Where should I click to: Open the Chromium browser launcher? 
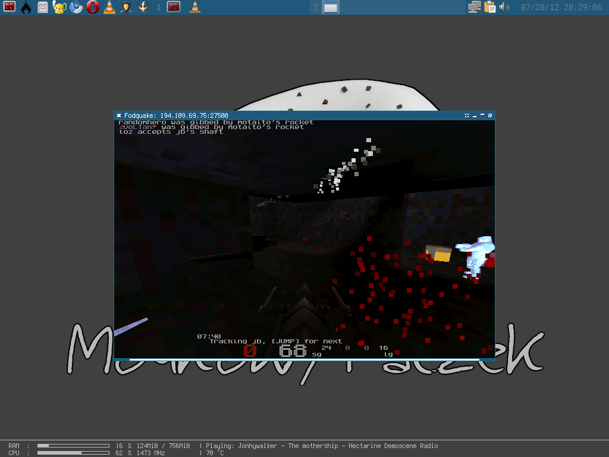point(76,7)
